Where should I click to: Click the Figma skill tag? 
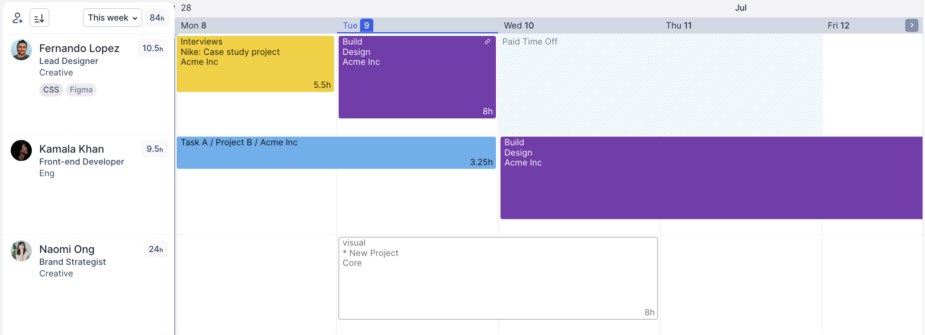81,90
